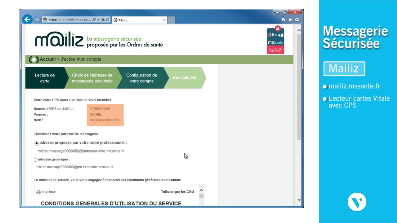
Task: Select Choix de l'adresse de messagerie step
Action: 92,78
